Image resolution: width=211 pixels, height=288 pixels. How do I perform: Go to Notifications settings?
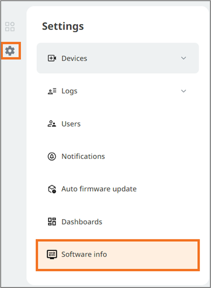(x=118, y=156)
